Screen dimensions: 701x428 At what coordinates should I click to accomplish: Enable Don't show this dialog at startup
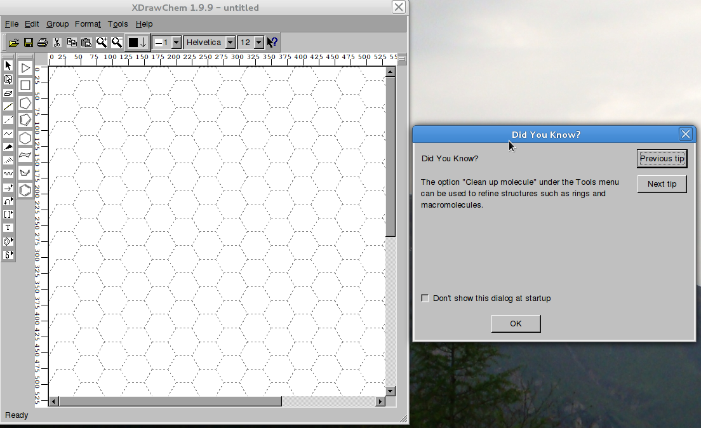(x=425, y=298)
